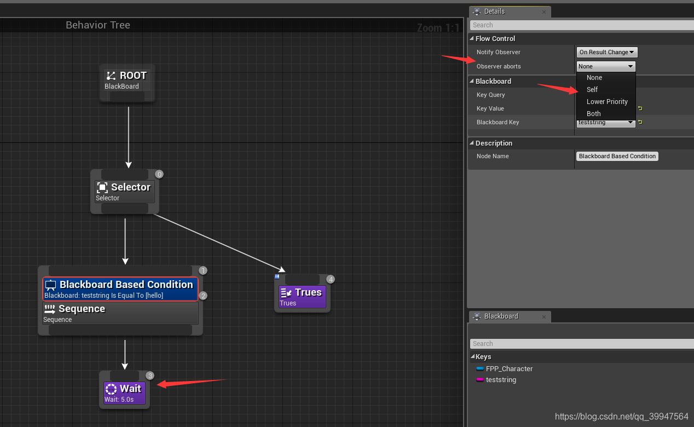This screenshot has height=427, width=694.
Task: Click the Sequence node arrow icon
Action: click(50, 309)
